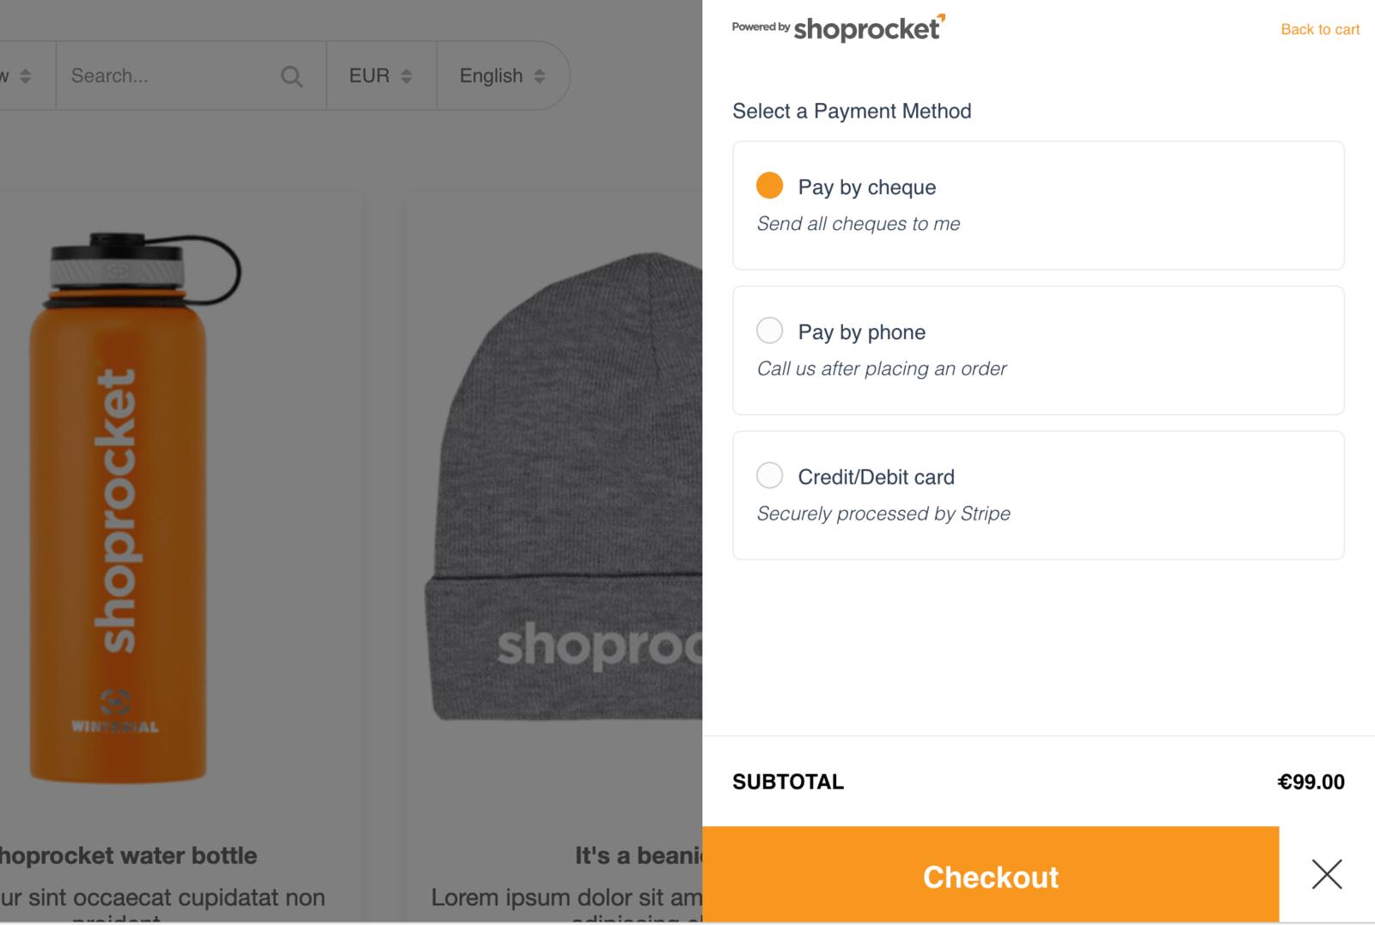
Task: Select the Pay by phone radio button
Action: (769, 330)
